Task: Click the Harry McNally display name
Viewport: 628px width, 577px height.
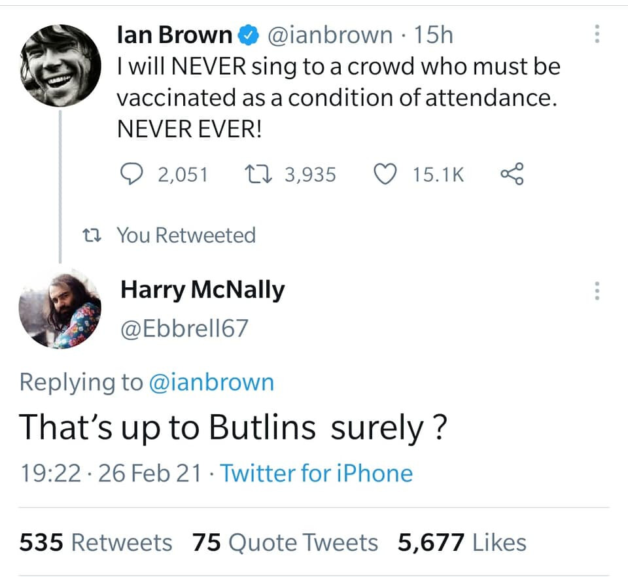Action: [203, 290]
